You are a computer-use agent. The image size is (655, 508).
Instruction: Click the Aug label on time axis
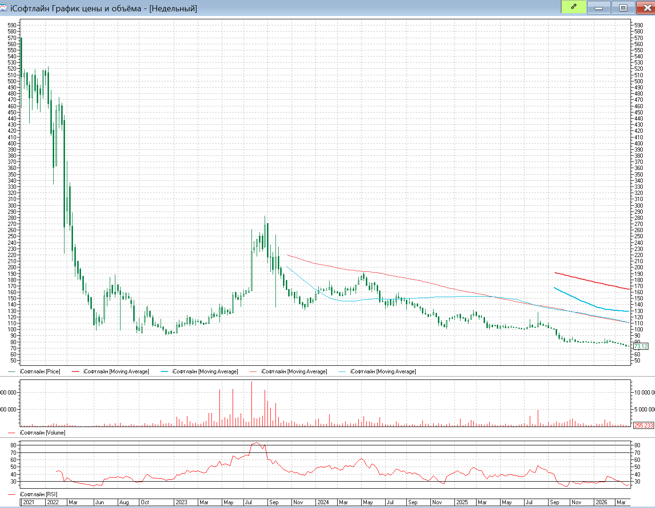124,502
